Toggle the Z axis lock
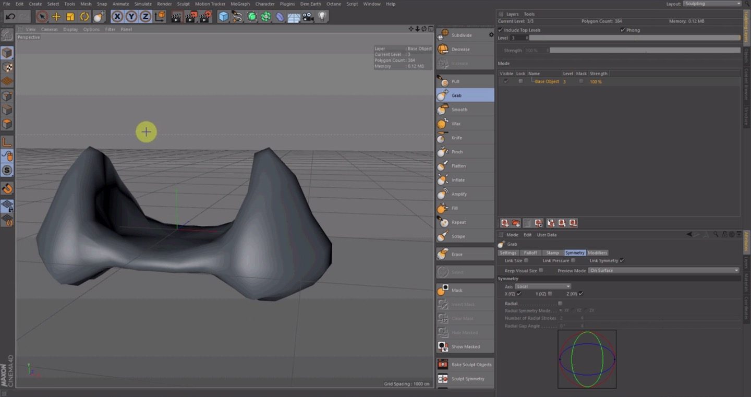The height and width of the screenshot is (397, 751). coord(146,17)
